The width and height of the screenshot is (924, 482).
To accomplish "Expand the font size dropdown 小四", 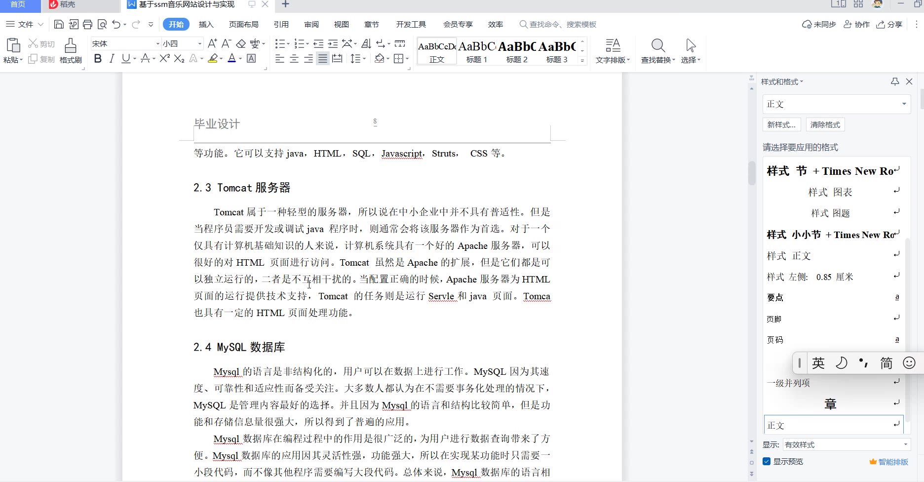I will (x=199, y=43).
